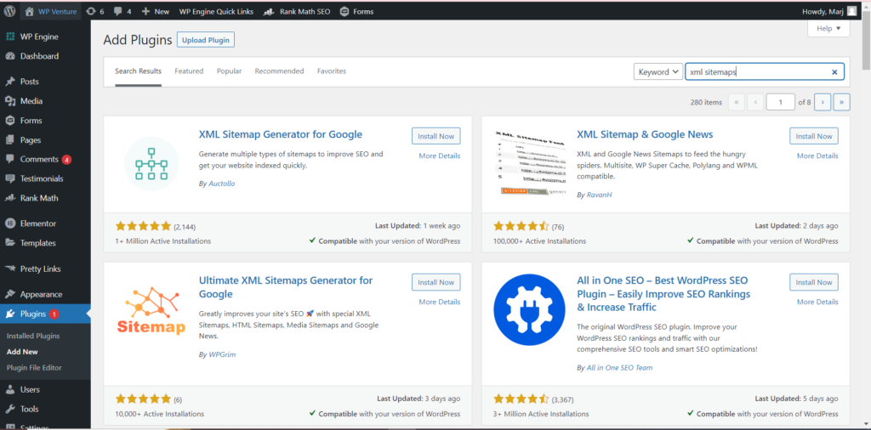Click the Testimonials sidebar icon
Screen dimensions: 871x430
pos(10,178)
